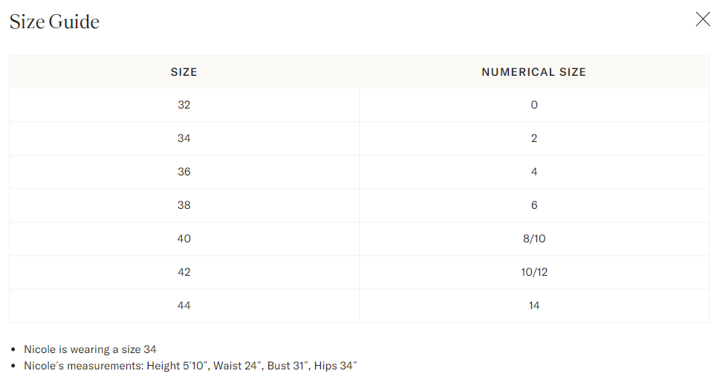The image size is (717, 388).
Task: Click size 36 cell
Action: point(184,172)
